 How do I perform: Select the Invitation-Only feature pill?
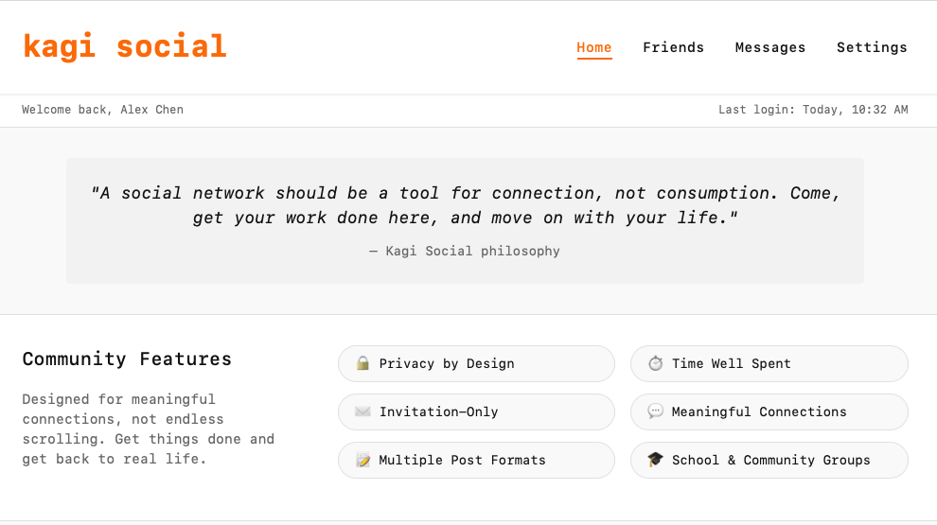(x=476, y=411)
